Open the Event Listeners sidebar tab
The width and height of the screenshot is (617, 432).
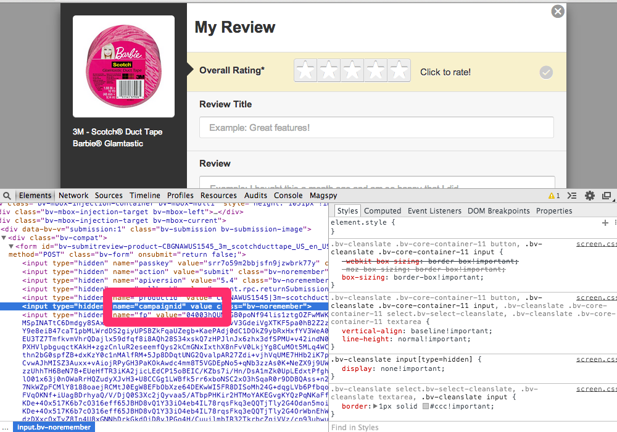point(434,211)
